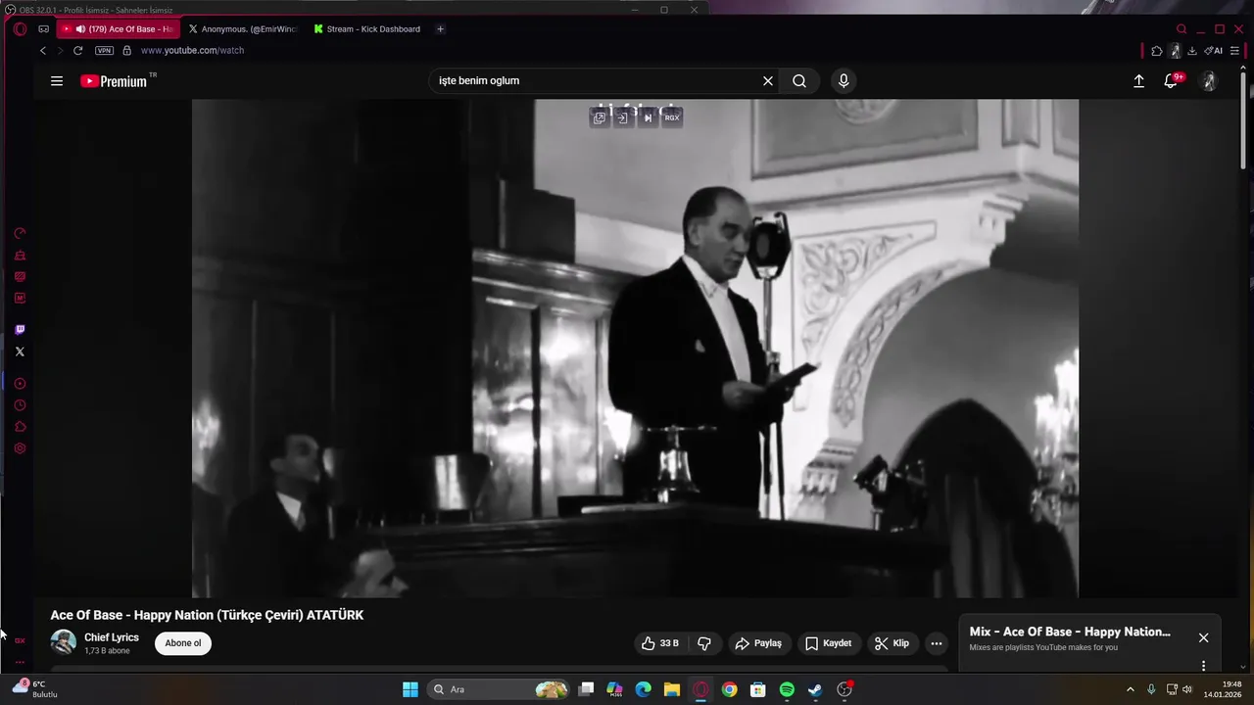Open the Opera Easy Setup sliders icon
Viewport: 1254px width, 705px height.
pyautogui.click(x=1234, y=51)
